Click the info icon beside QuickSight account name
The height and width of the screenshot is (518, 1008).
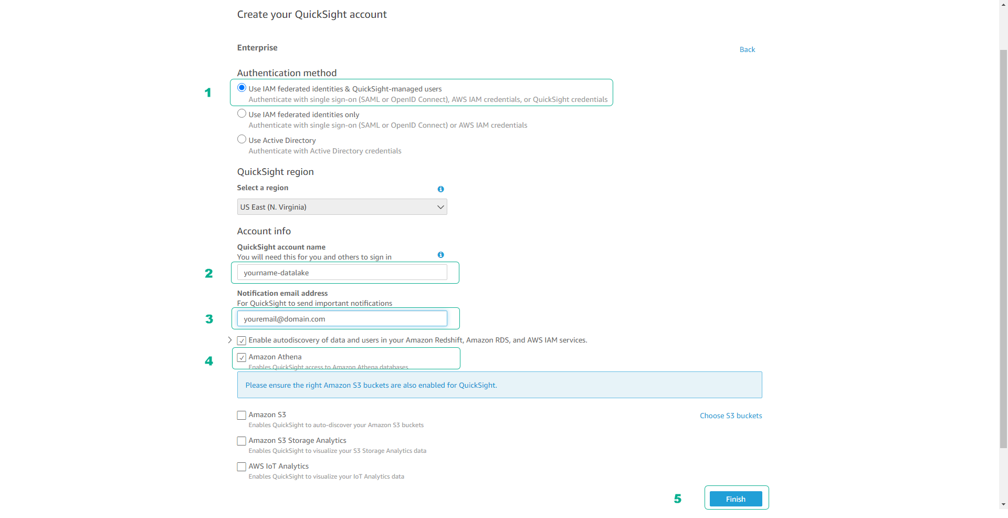(x=440, y=255)
